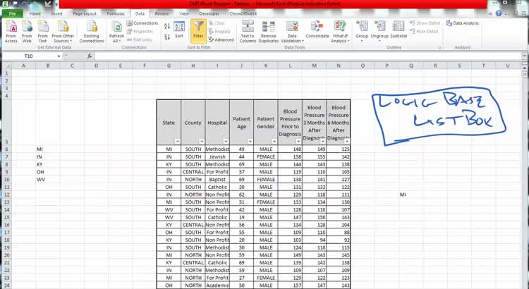This screenshot has height=289, width=529.
Task: Open the Hospital column filter dropdown
Action: [x=226, y=142]
